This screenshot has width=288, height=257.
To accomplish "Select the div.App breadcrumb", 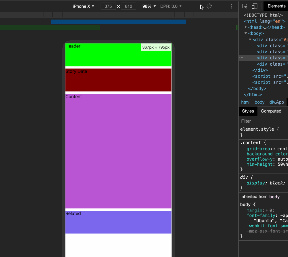I will coord(276,102).
